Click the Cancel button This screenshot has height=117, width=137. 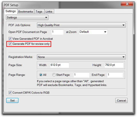coord(122,100)
